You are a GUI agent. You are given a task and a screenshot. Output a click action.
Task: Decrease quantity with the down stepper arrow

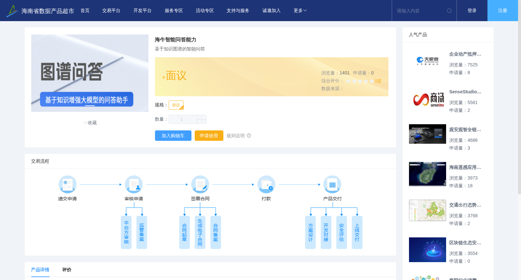point(202,122)
